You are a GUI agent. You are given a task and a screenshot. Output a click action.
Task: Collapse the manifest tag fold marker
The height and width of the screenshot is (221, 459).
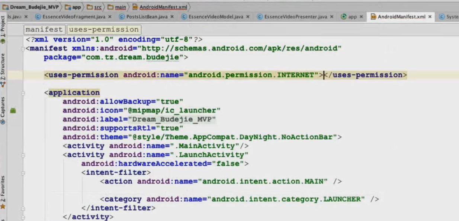tap(23, 49)
